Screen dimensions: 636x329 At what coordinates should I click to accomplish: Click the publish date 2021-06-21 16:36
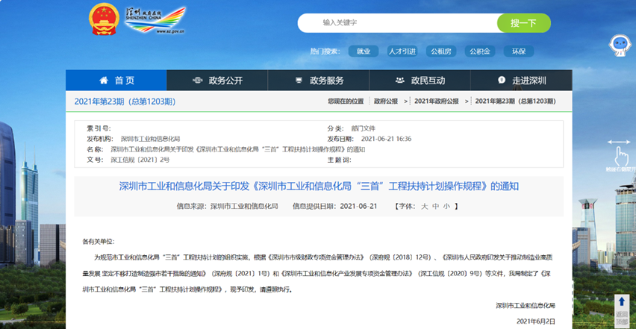[386, 139]
